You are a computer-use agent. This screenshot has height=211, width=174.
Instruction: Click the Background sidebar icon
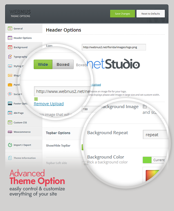(10, 47)
